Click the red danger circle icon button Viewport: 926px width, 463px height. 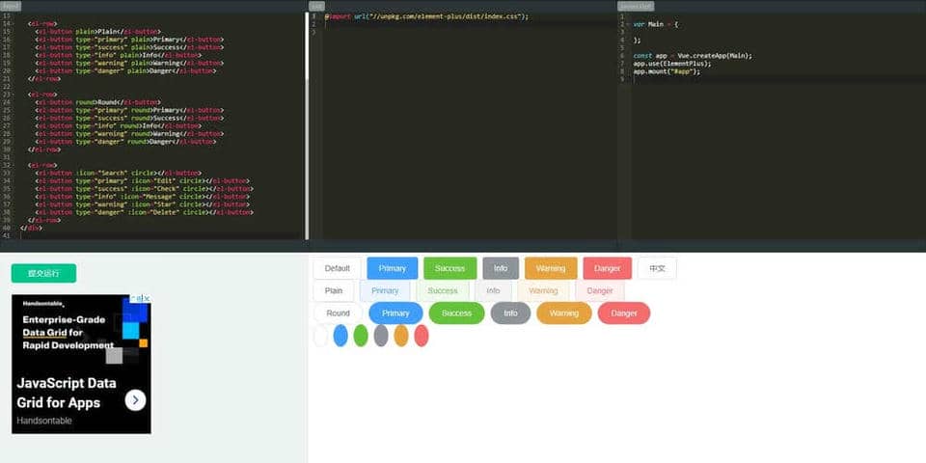(x=422, y=336)
